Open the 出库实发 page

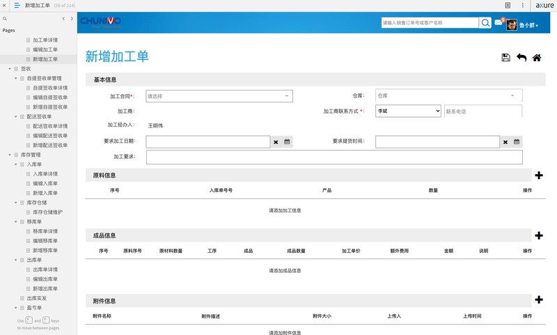[x=37, y=298]
